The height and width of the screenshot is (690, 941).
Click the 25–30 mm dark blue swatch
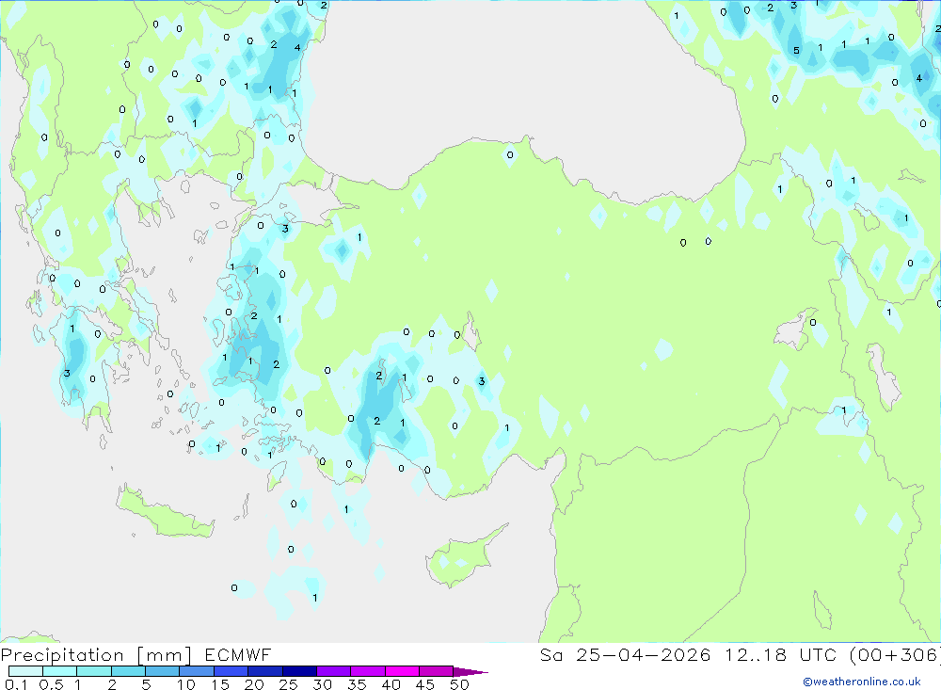tap(299, 671)
